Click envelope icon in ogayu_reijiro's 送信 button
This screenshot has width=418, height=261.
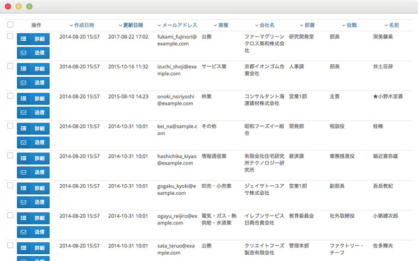pos(24,232)
